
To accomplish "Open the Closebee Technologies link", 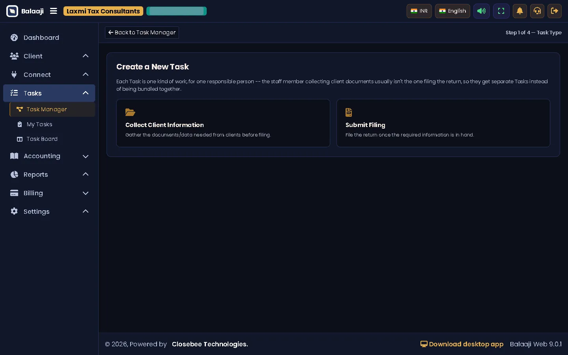I will 210,344.
